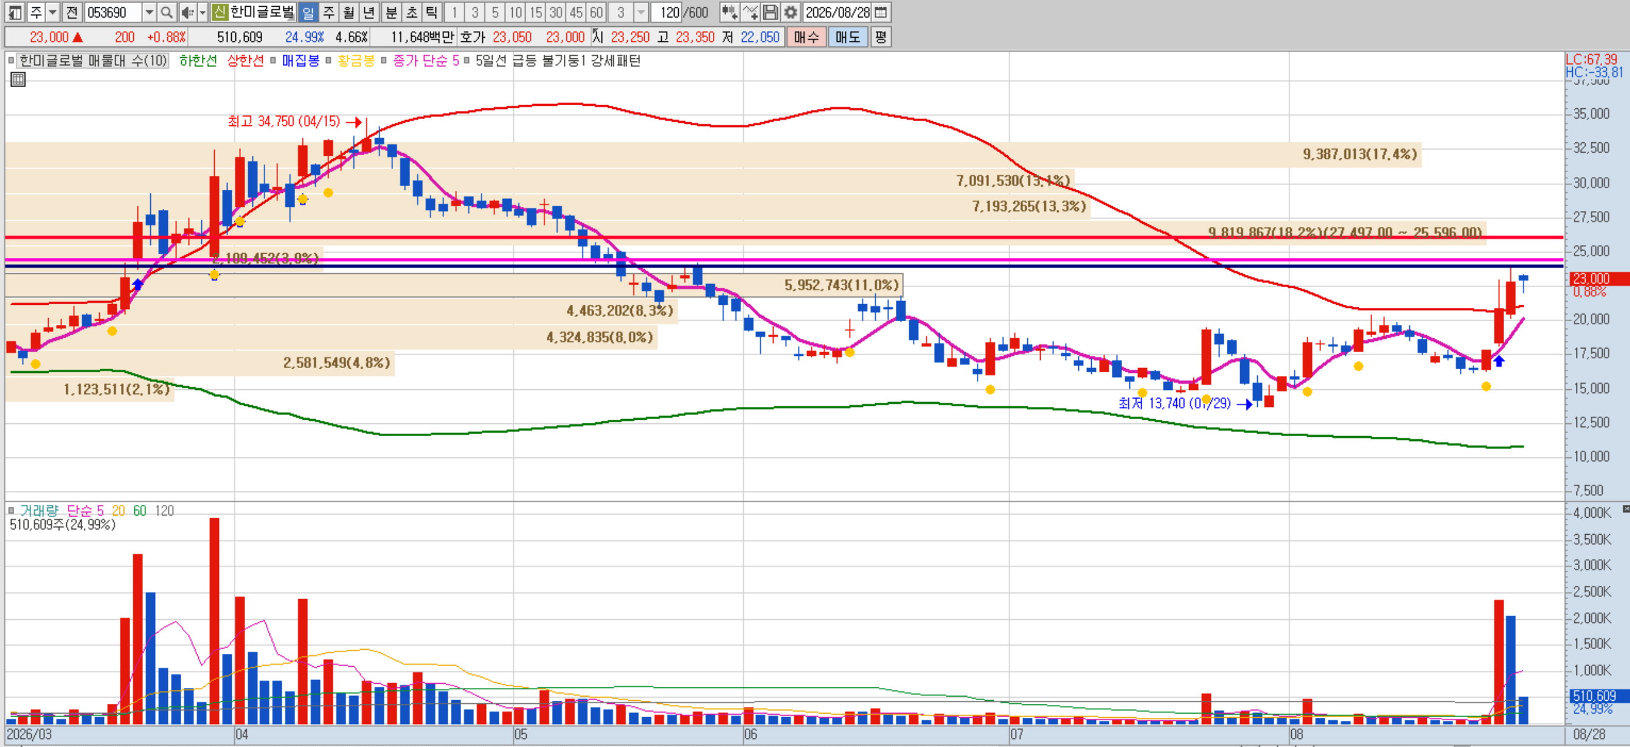
Task: Click the add candlestick indicator icon
Action: pyautogui.click(x=729, y=12)
